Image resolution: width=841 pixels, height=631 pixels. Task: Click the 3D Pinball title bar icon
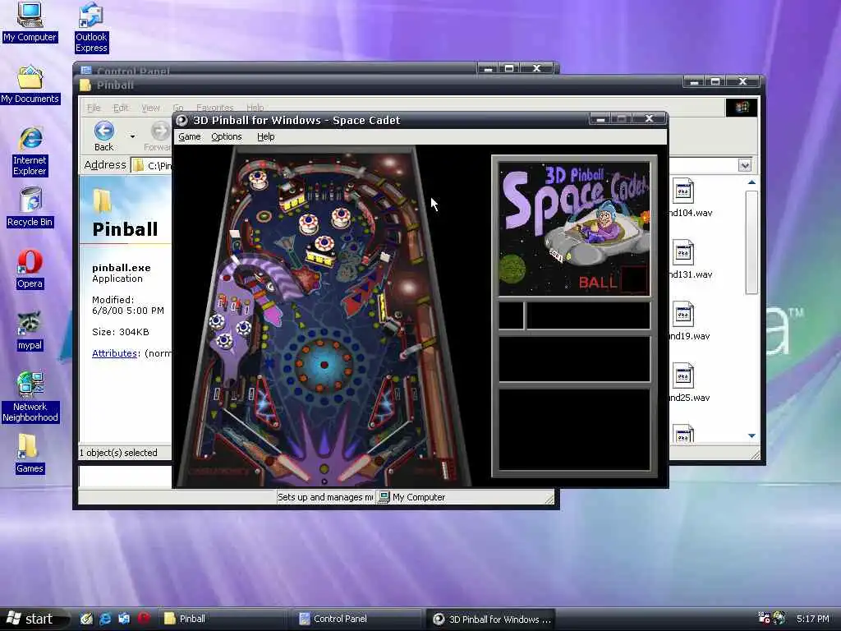(x=182, y=120)
